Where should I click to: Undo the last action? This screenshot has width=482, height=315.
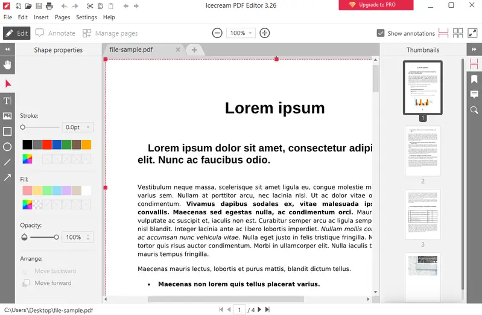(64, 6)
